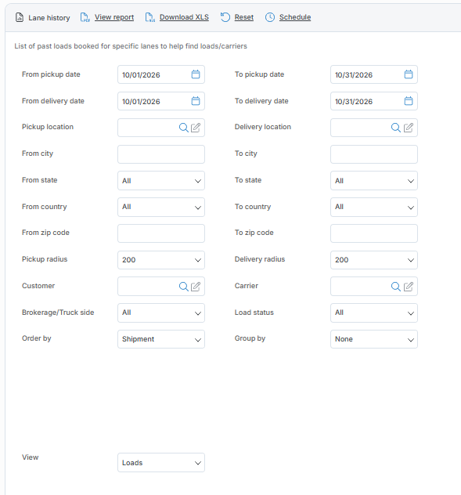Screen dimensions: 461x495
Task: Click the To pickup date text 10/31/2026
Action: pos(354,75)
